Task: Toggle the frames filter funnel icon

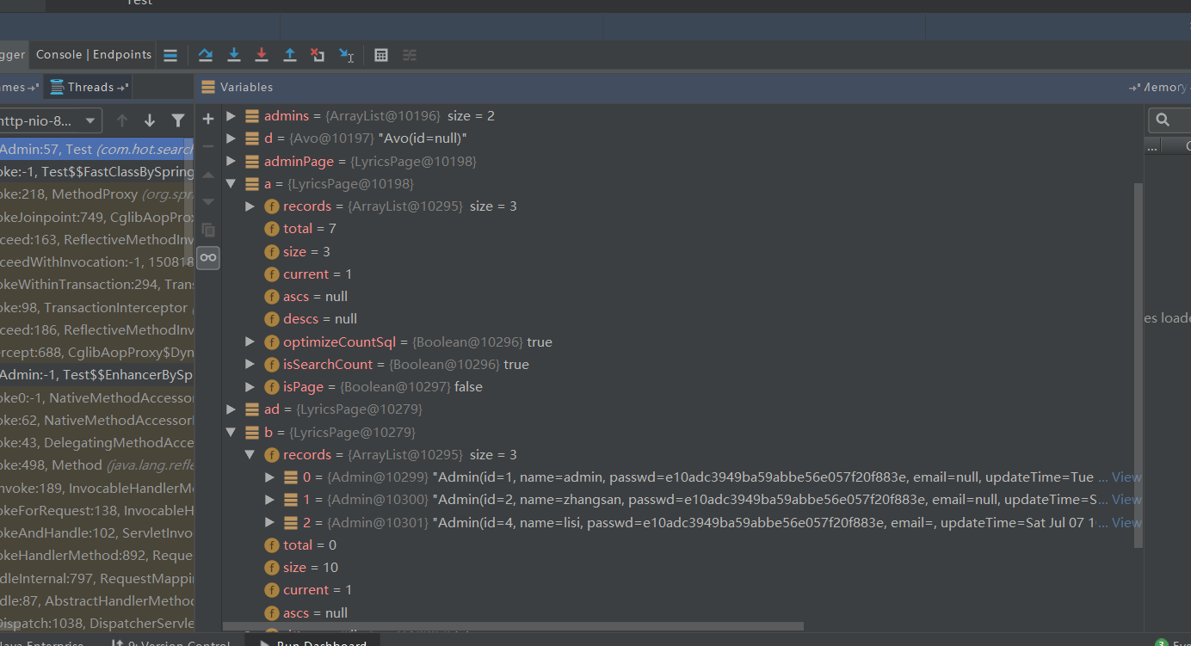Action: tap(178, 120)
